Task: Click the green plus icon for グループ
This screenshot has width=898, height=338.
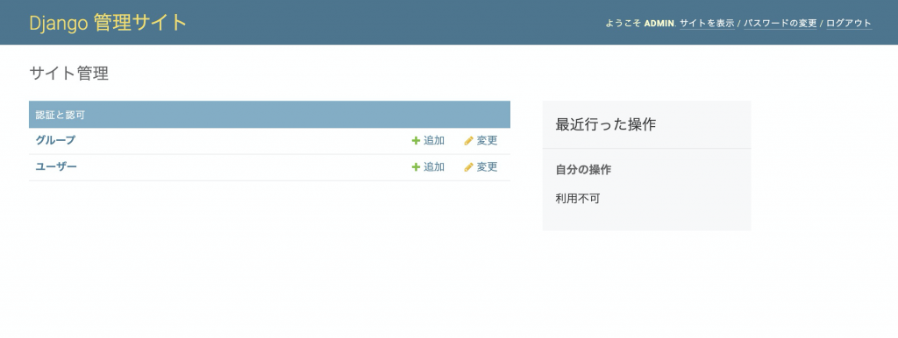Action: 416,141
